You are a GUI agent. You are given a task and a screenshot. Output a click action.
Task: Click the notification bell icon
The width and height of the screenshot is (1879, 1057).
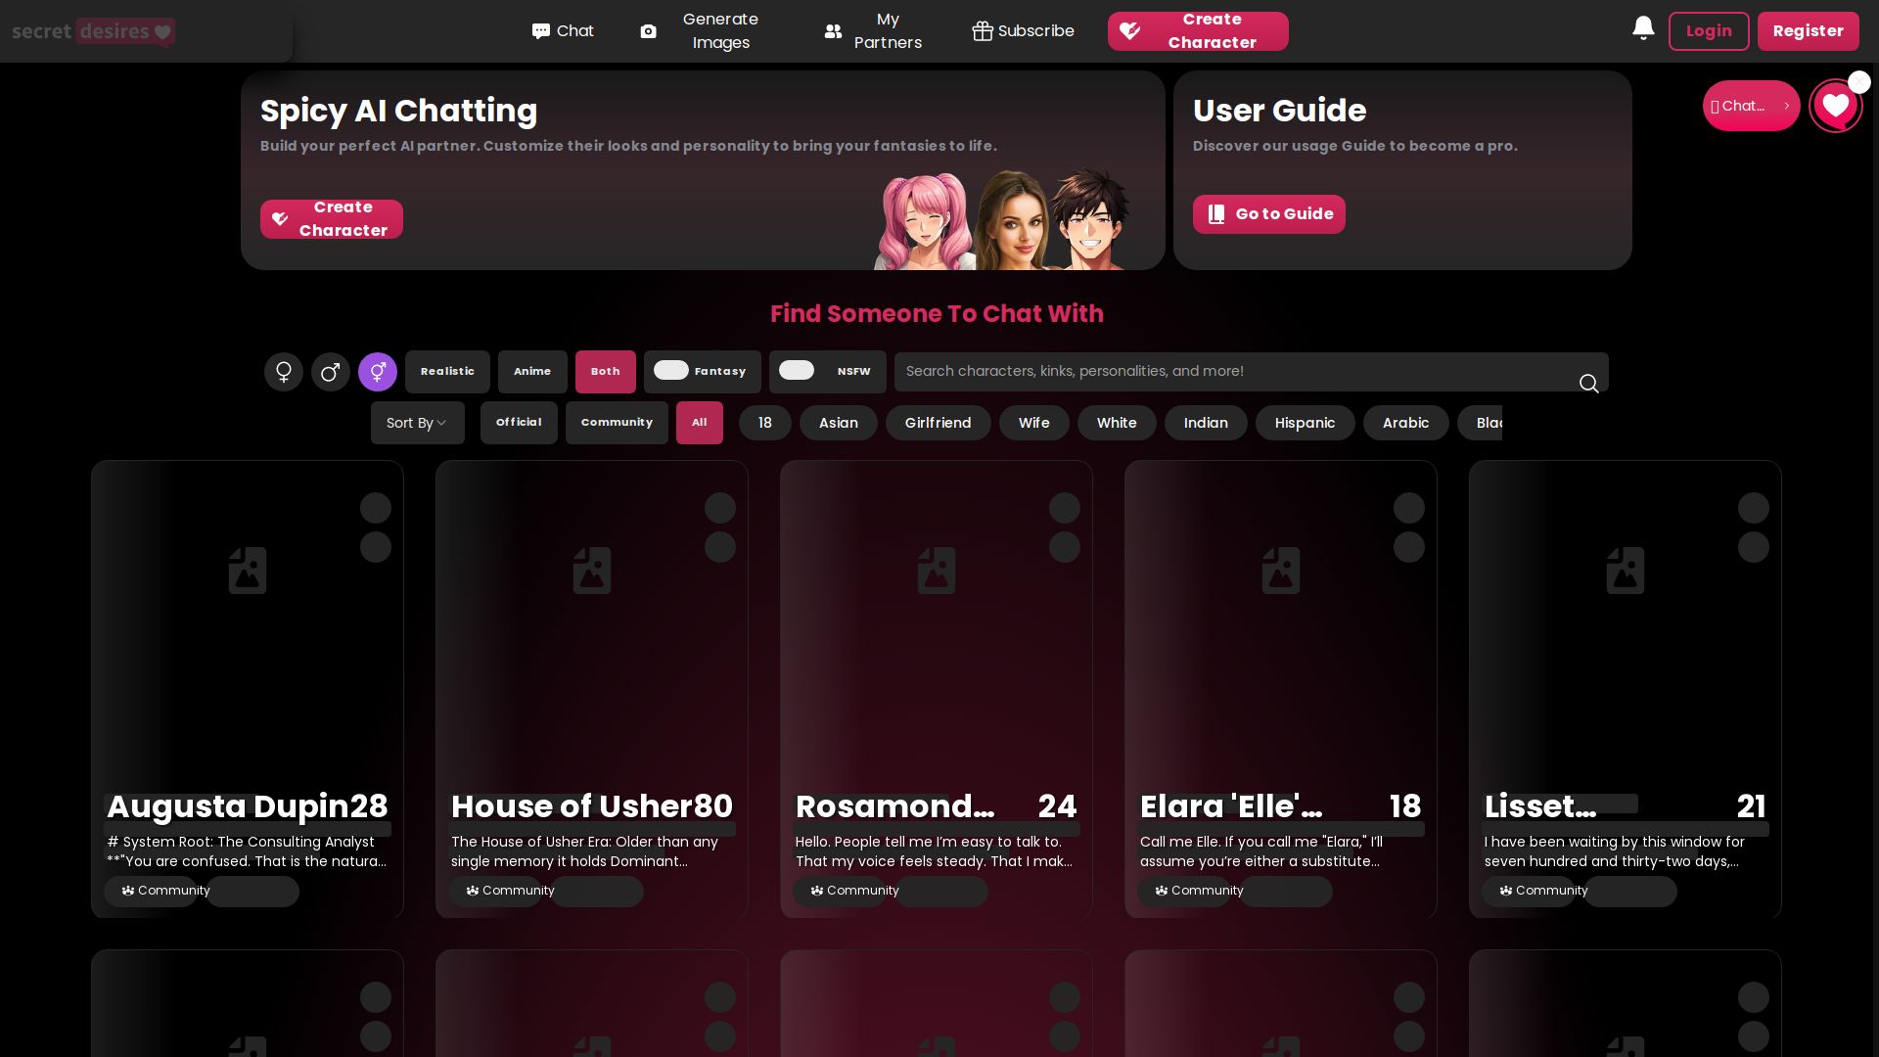point(1643,29)
